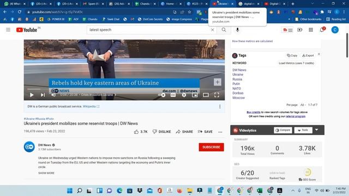Go to the YouTube home logo
The height and width of the screenshot is (196, 349).
point(27,30)
